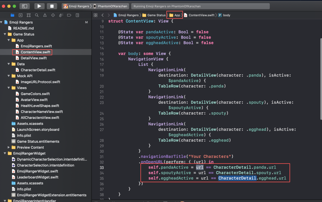
Task: Open the Test navigator diamond icon
Action: click(53, 15)
